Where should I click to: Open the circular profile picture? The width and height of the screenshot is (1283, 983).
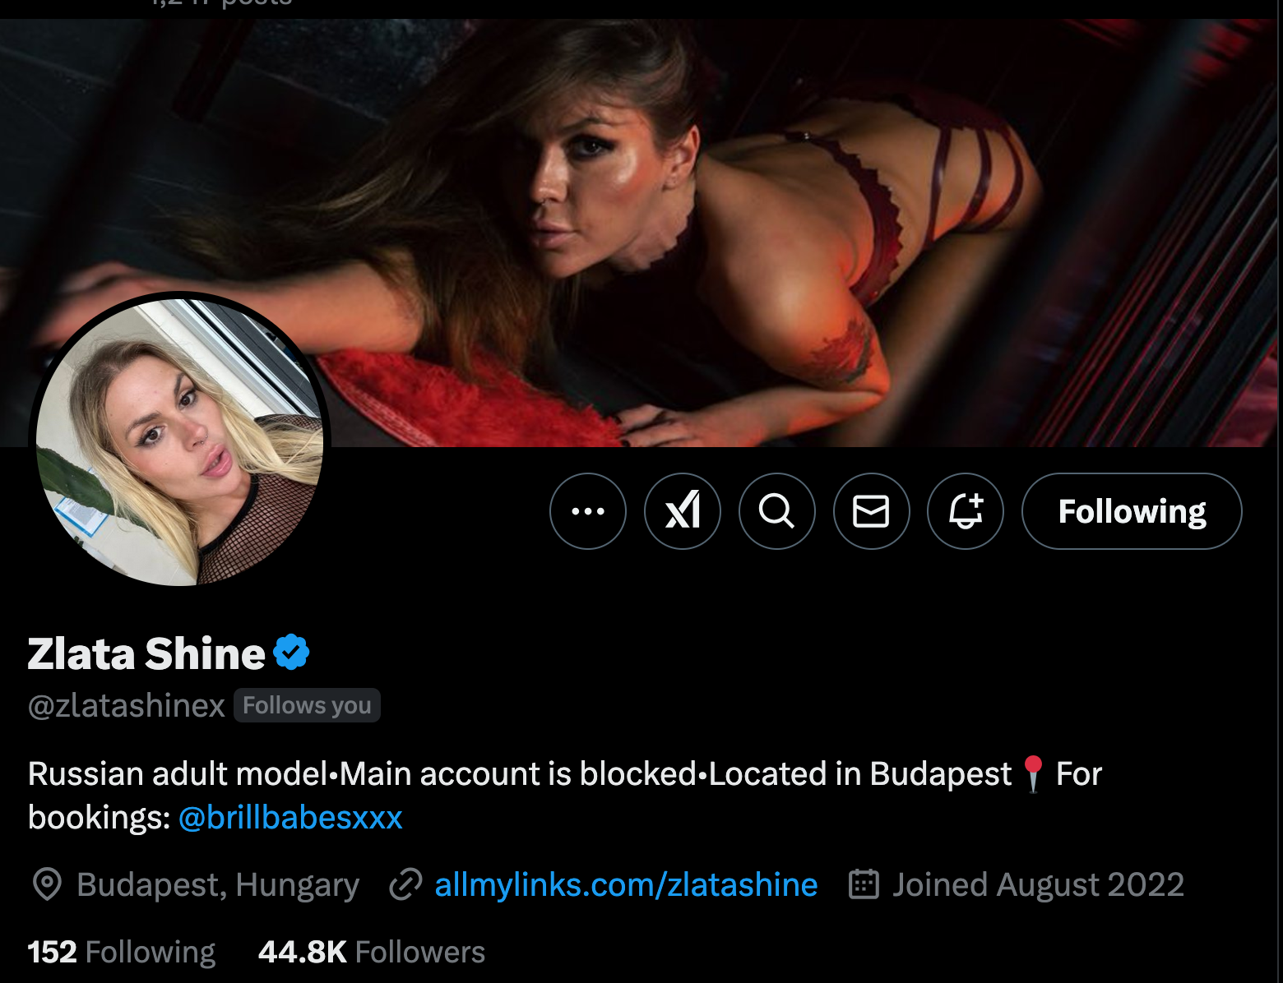[x=179, y=441]
